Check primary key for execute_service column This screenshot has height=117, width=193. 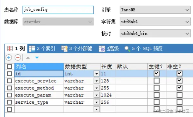pyautogui.click(x=156, y=81)
